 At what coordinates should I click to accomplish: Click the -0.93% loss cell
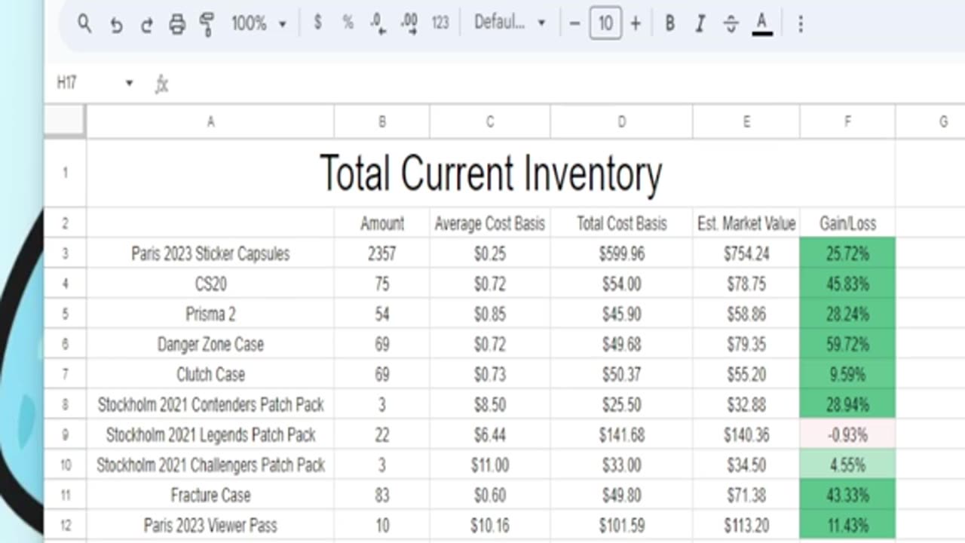pos(847,434)
